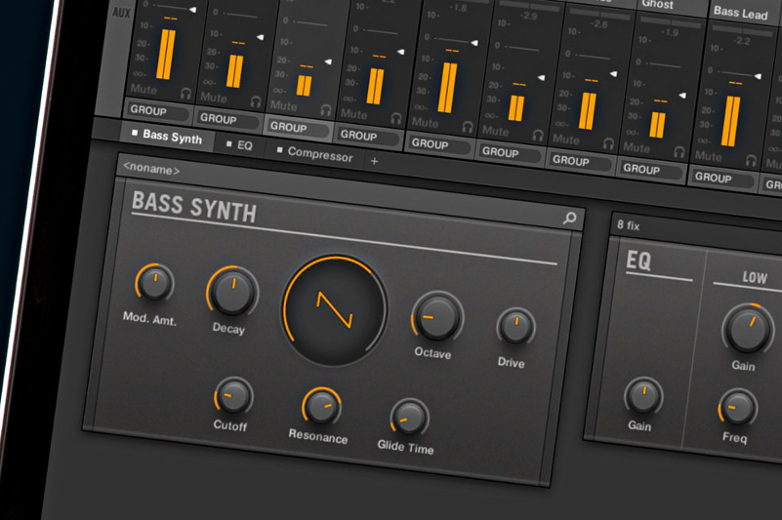
Task: Click the Mod. Amt. knob
Action: (x=154, y=283)
